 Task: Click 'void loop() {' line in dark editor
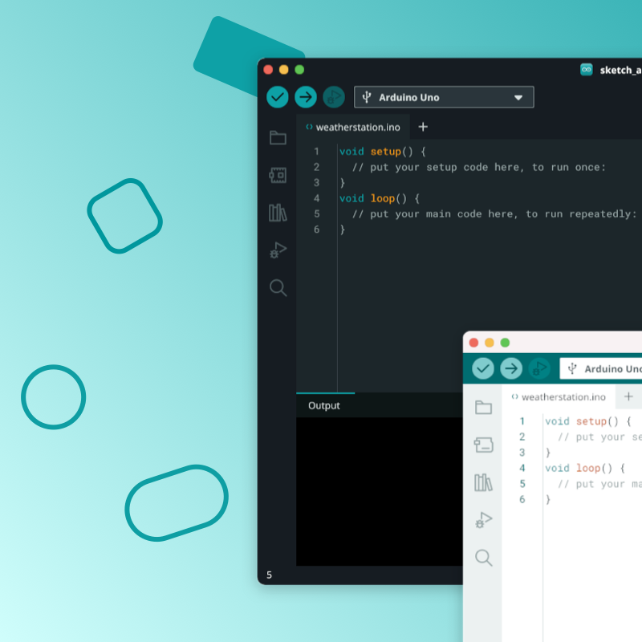coord(379,198)
